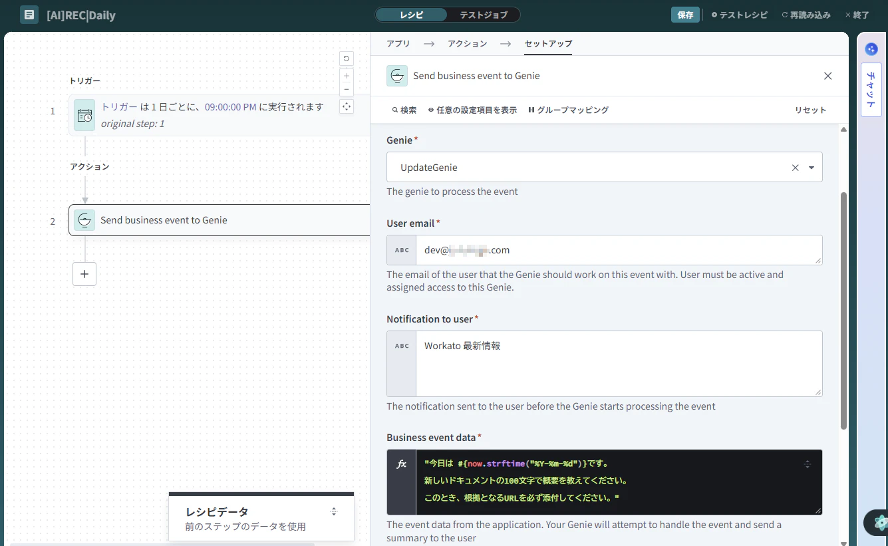Click the ABC type icon for User email
This screenshot has width=888, height=546.
[x=402, y=250]
